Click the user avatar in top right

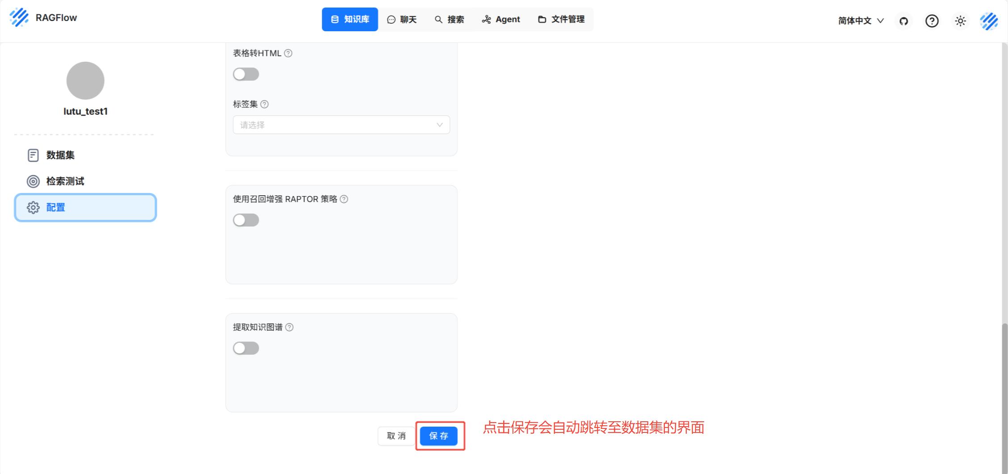tap(989, 21)
